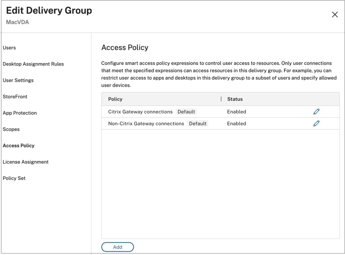Viewport: 345px width, 255px height.
Task: Click Enabled status of Non-Citrix Gateway connections
Action: [x=237, y=123]
